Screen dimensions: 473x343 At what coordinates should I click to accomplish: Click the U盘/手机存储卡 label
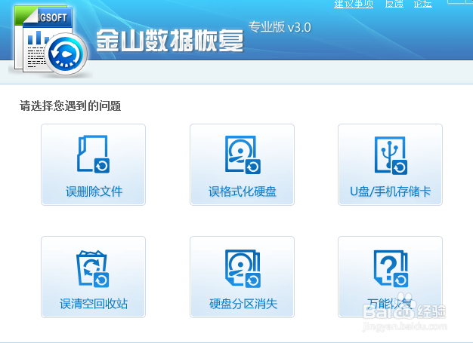tap(391, 191)
